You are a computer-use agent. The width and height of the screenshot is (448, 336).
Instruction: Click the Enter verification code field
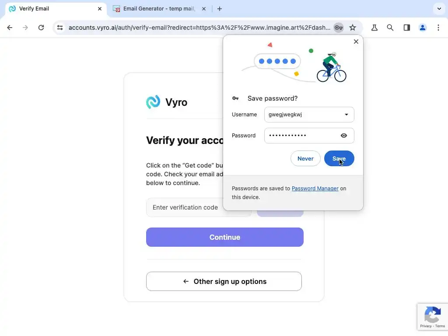click(199, 207)
